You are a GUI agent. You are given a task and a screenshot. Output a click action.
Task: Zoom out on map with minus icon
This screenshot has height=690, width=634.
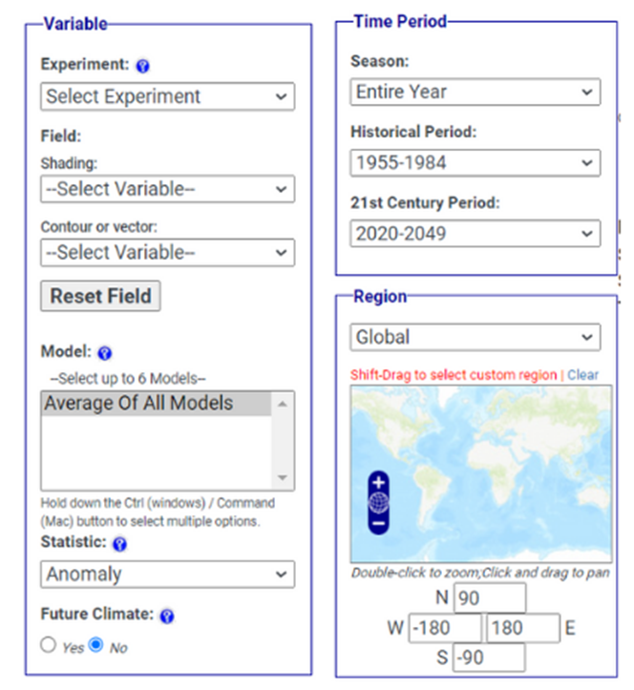(x=379, y=524)
